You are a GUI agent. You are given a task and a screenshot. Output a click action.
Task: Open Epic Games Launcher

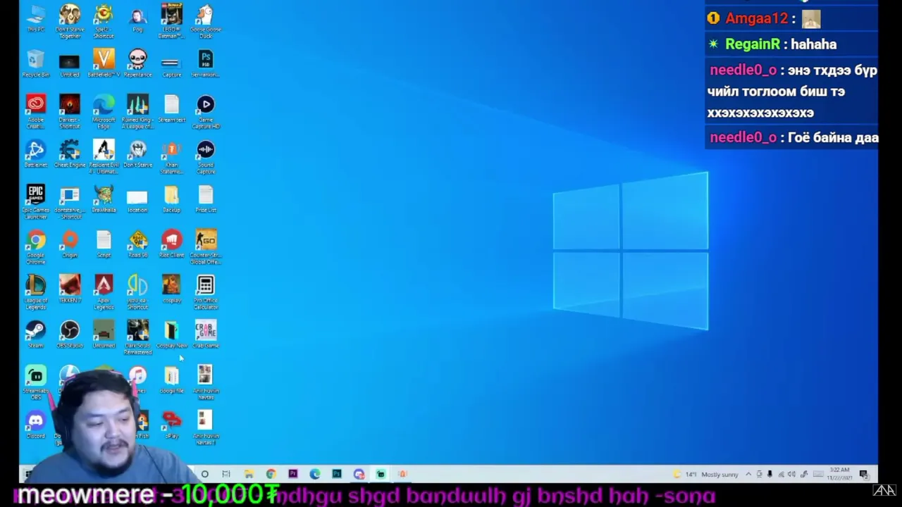click(35, 201)
